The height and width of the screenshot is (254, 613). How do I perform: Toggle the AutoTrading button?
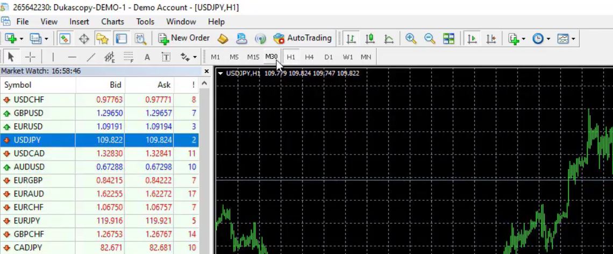tap(303, 38)
